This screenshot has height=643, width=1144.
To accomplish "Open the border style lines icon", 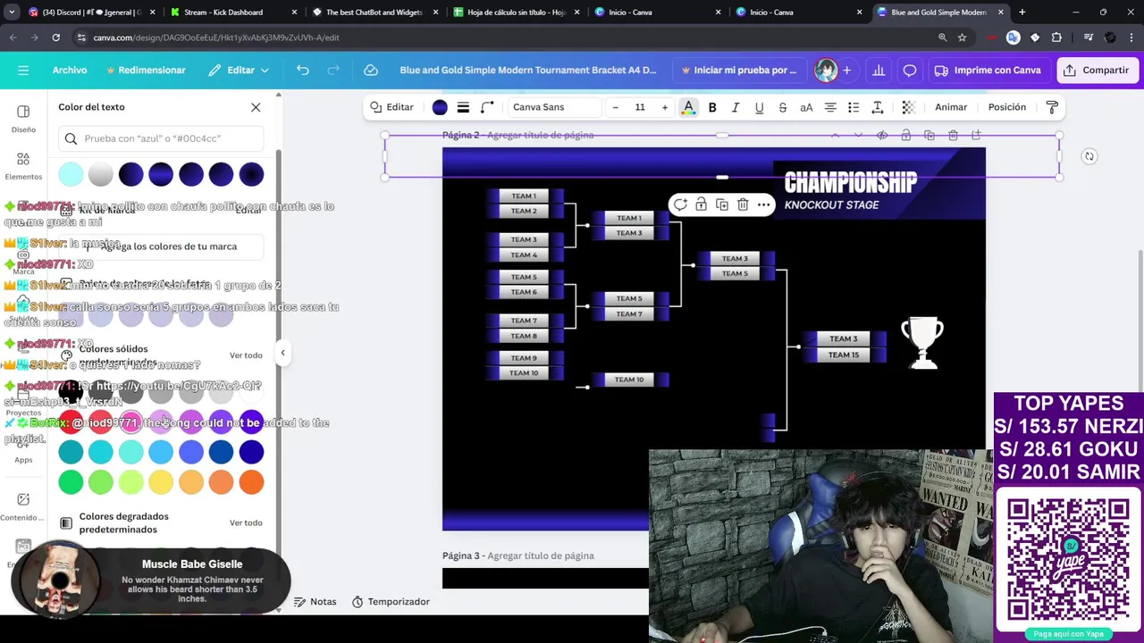I will 463,107.
